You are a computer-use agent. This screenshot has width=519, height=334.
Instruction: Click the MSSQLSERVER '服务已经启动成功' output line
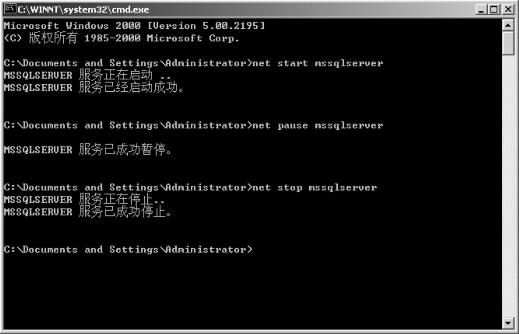(x=94, y=88)
